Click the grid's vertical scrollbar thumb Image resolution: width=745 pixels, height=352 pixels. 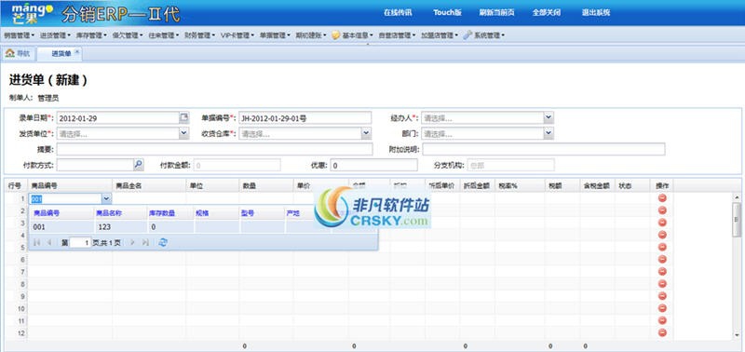coord(737,219)
